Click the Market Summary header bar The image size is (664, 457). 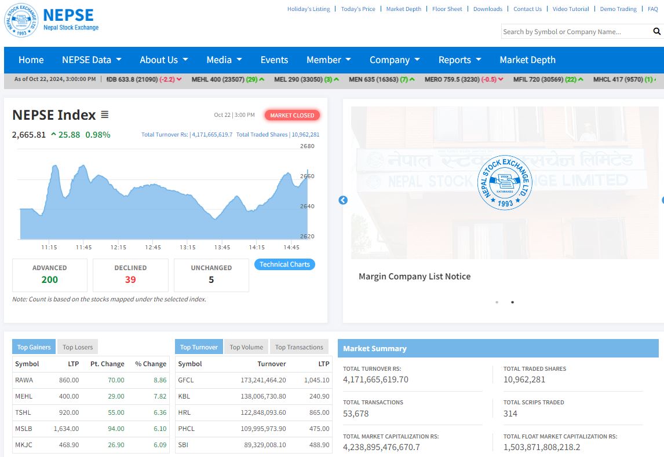(498, 348)
